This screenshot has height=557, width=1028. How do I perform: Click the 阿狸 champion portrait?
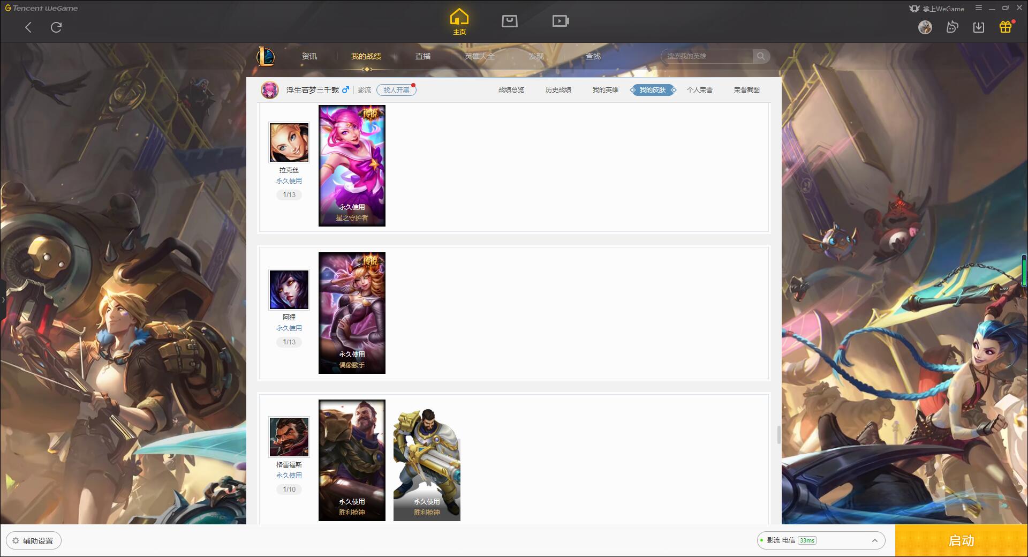pyautogui.click(x=289, y=290)
